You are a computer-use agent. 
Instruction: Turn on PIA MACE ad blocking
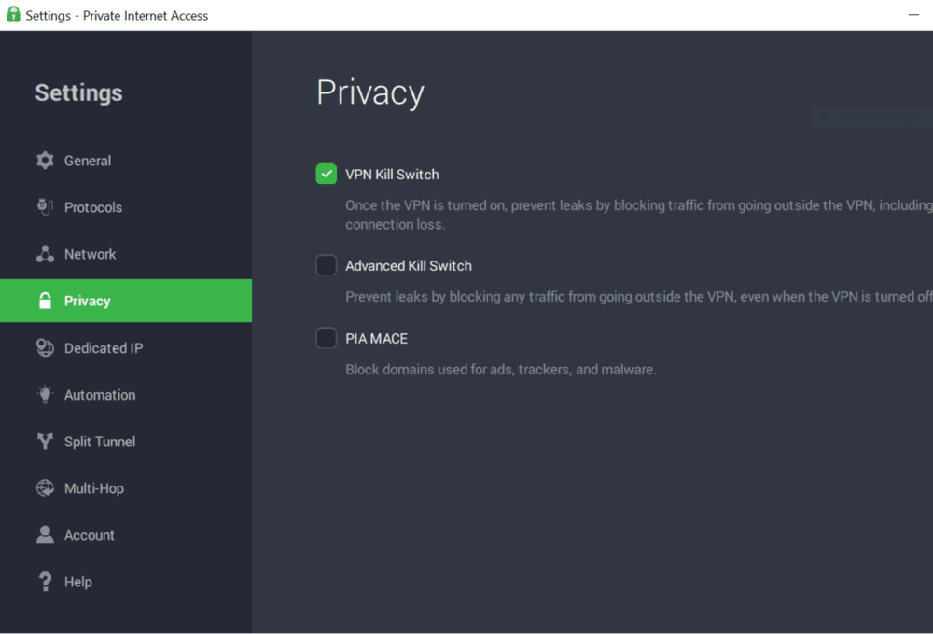coord(326,338)
